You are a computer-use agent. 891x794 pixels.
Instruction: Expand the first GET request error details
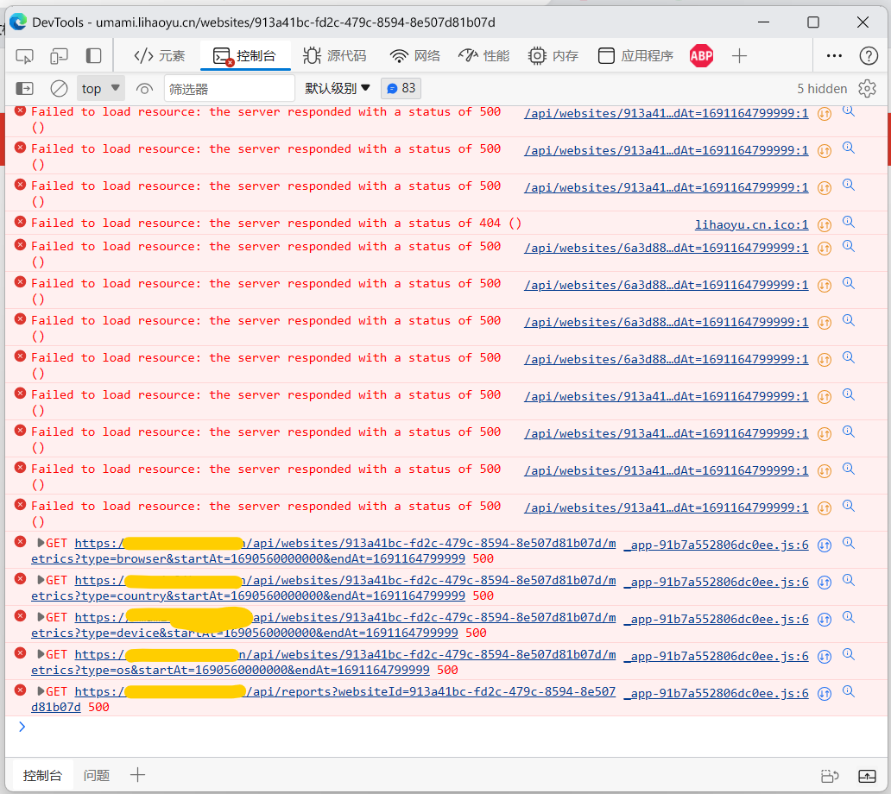pos(40,542)
